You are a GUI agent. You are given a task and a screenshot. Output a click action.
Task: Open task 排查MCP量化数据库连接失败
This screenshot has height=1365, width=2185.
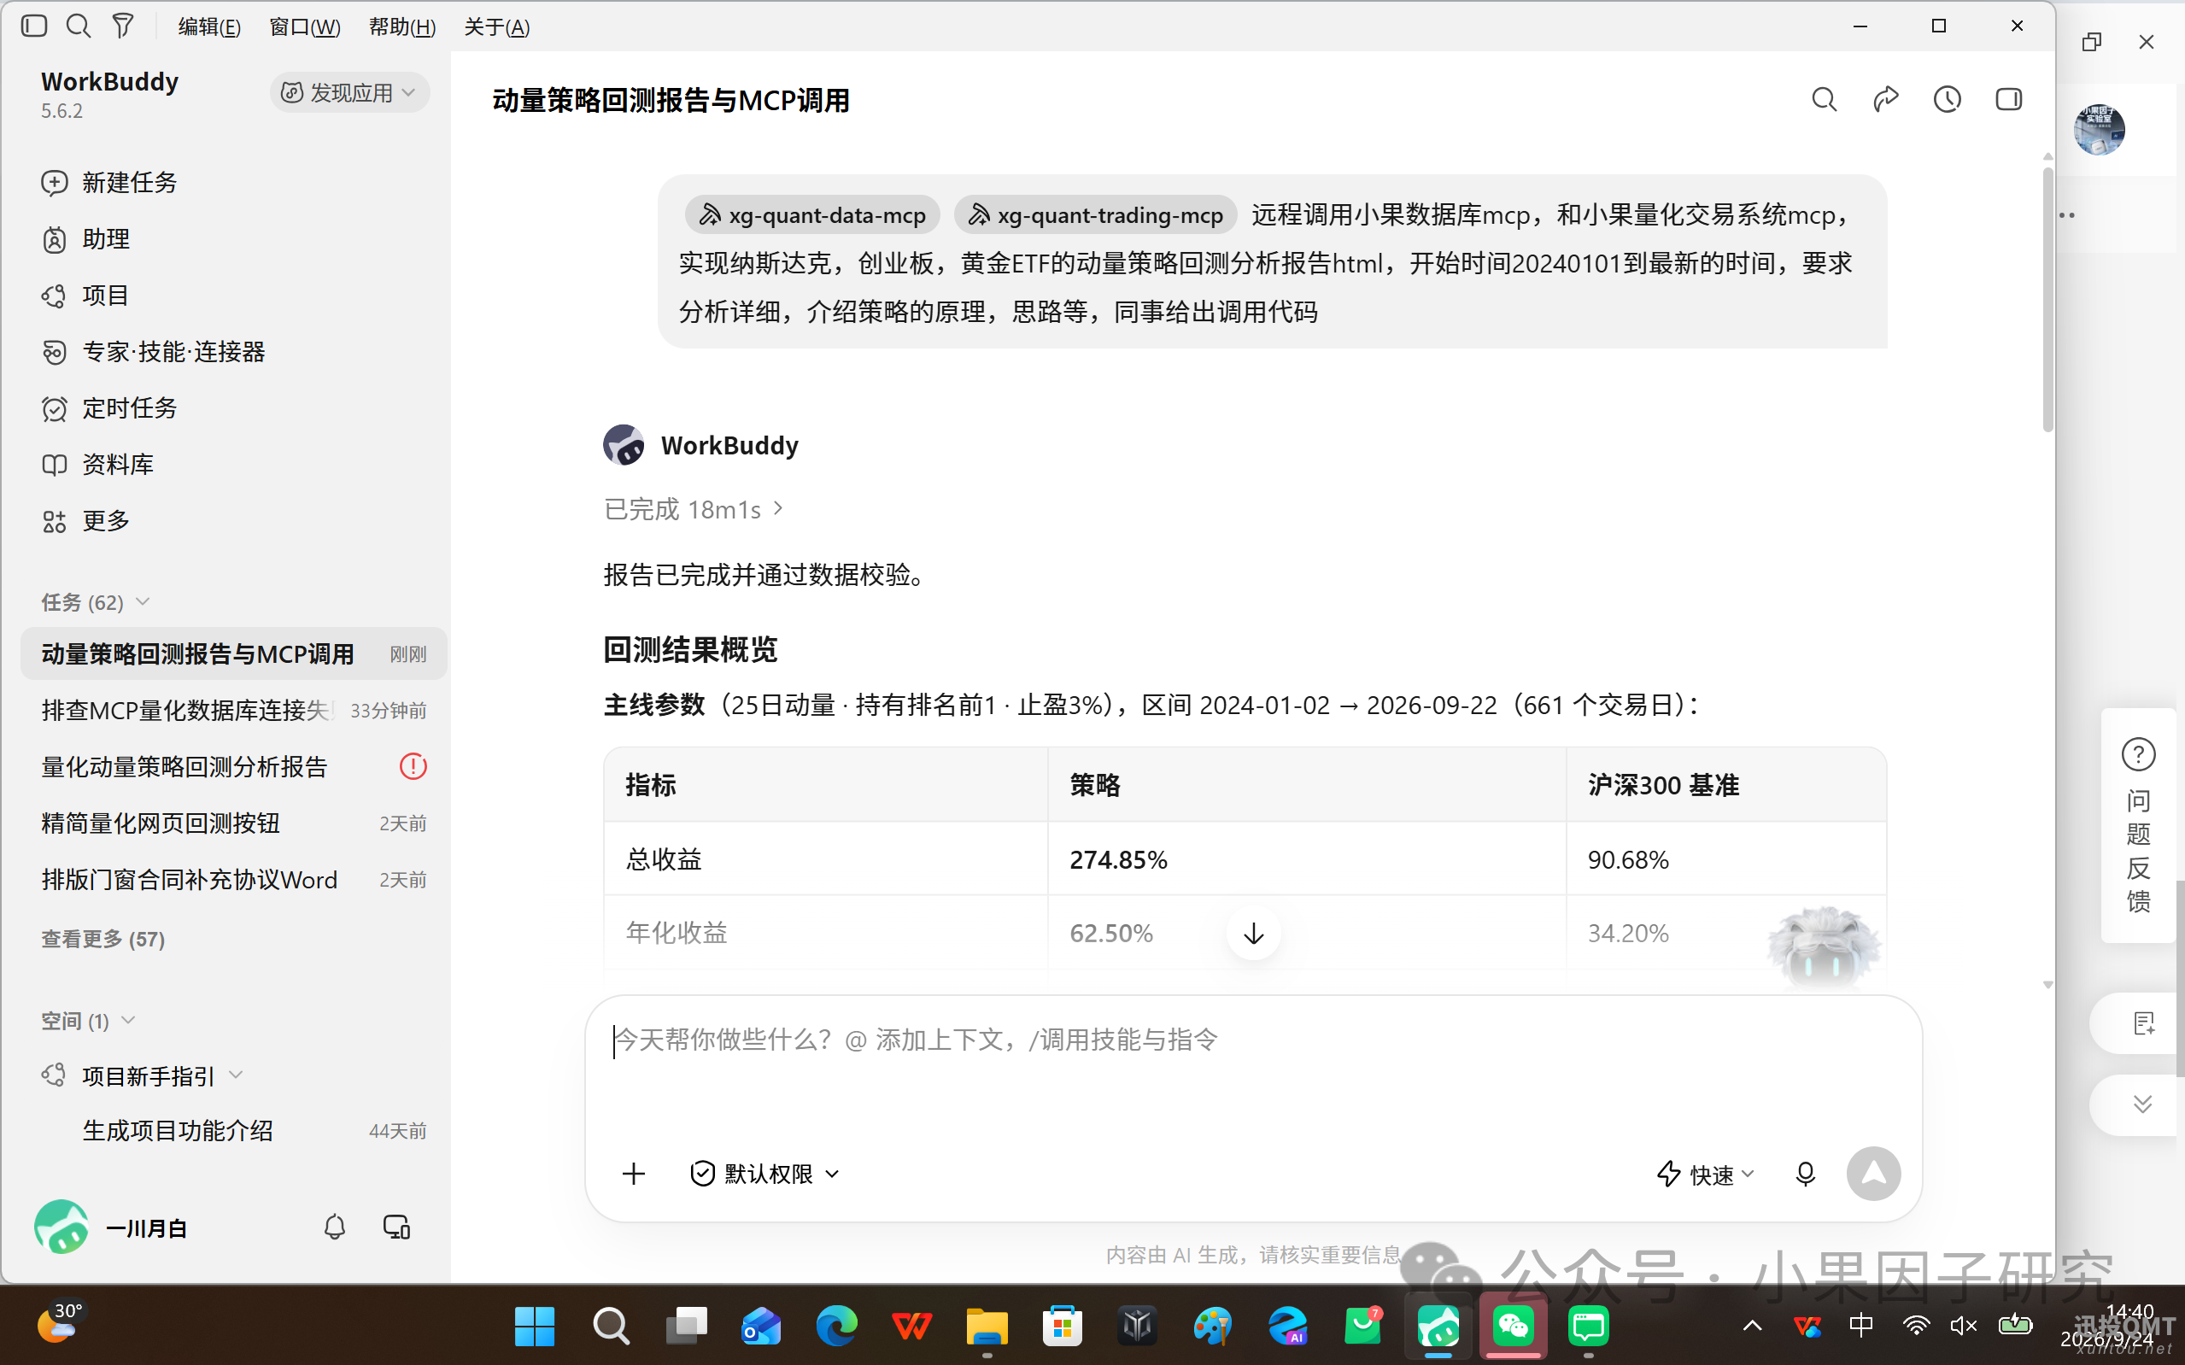tap(234, 711)
